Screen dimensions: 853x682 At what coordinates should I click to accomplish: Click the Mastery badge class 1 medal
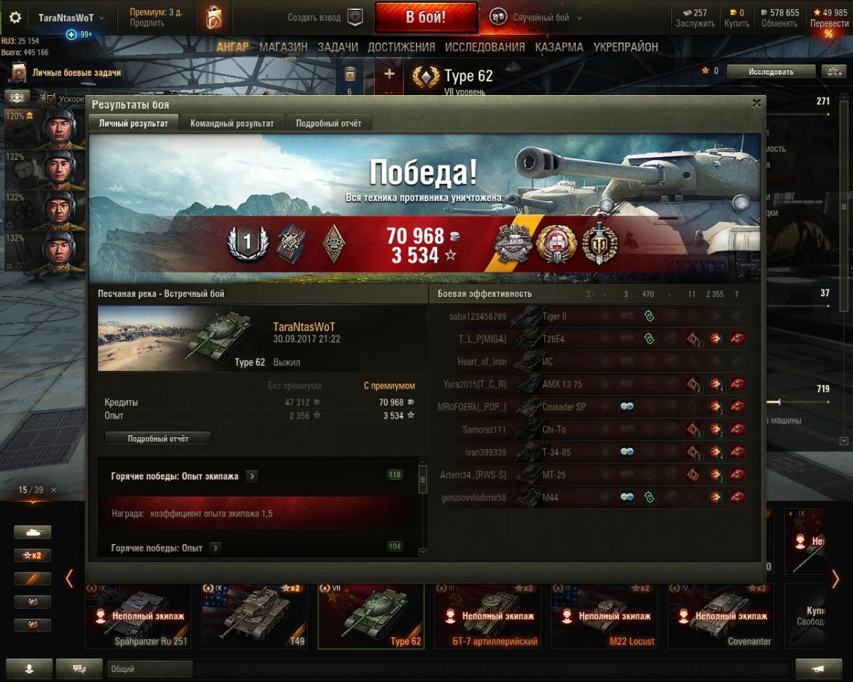click(246, 243)
